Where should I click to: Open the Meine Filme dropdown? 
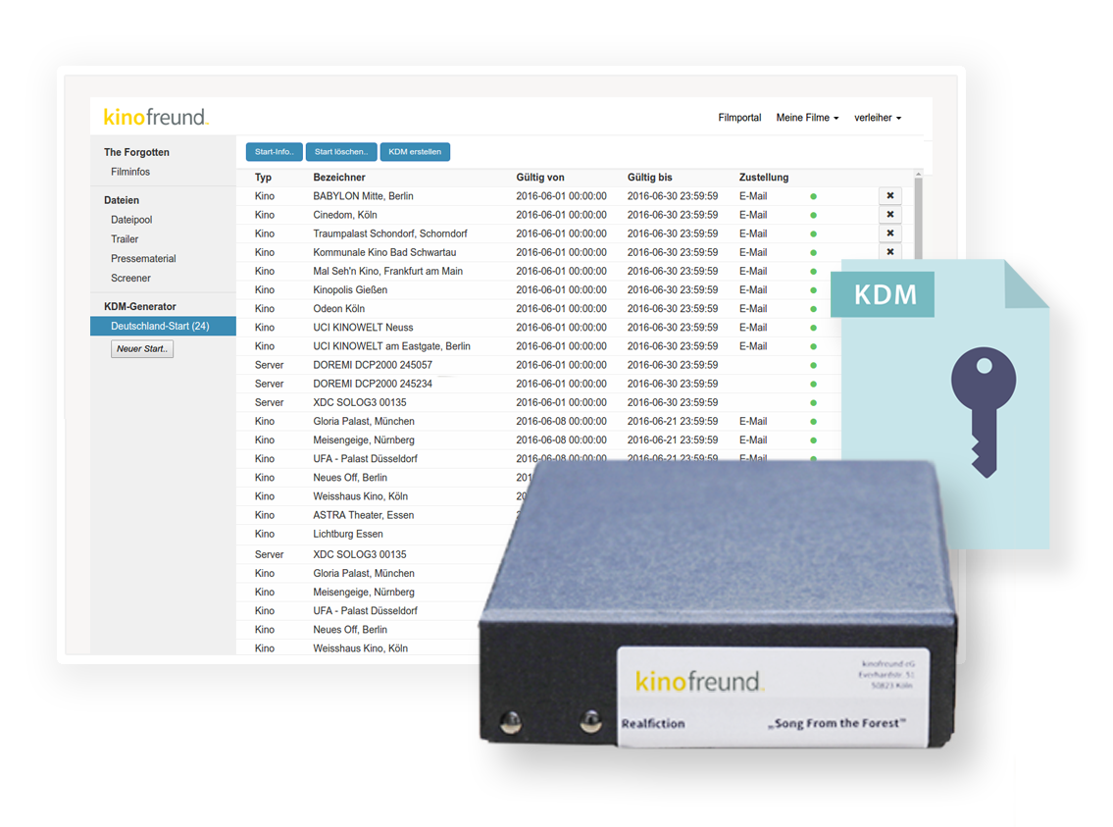(x=807, y=118)
